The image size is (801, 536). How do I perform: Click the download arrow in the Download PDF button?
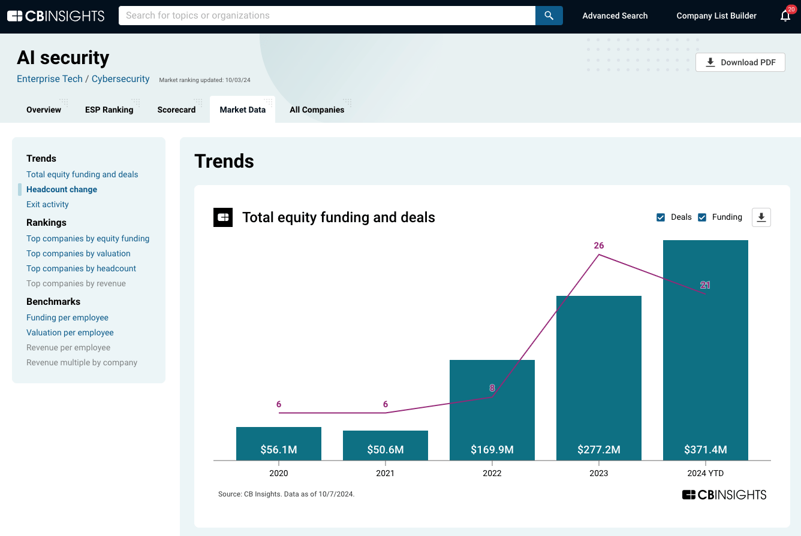coord(710,62)
